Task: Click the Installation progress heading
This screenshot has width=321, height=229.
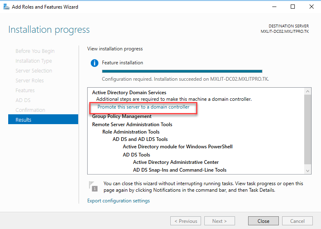Action: 49,30
